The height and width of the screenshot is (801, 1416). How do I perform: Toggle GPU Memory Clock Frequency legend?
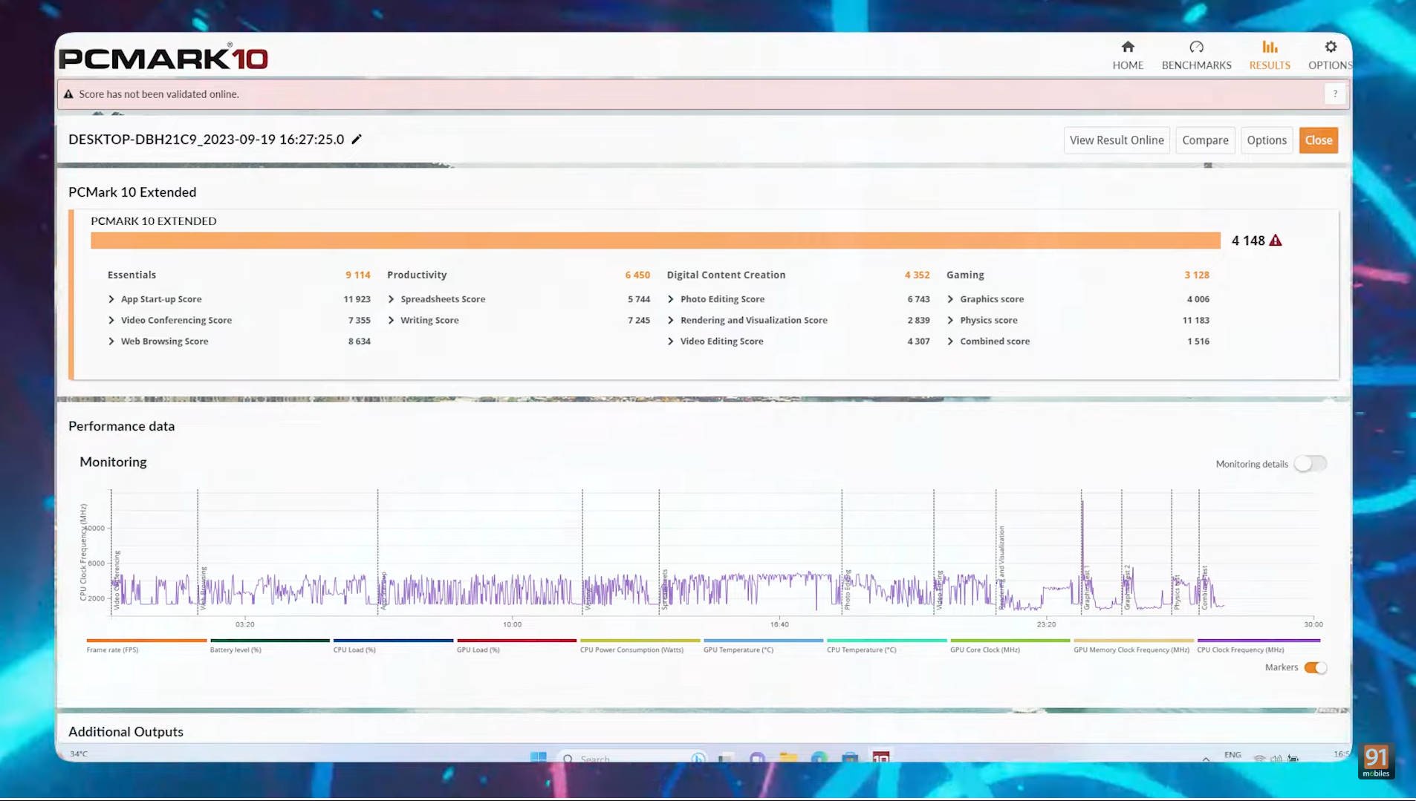point(1133,646)
